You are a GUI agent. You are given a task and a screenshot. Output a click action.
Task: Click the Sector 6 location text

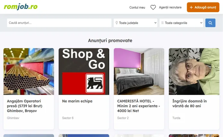pyautogui.click(x=68, y=118)
